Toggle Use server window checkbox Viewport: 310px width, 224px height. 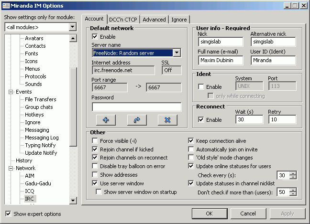coord(95,183)
